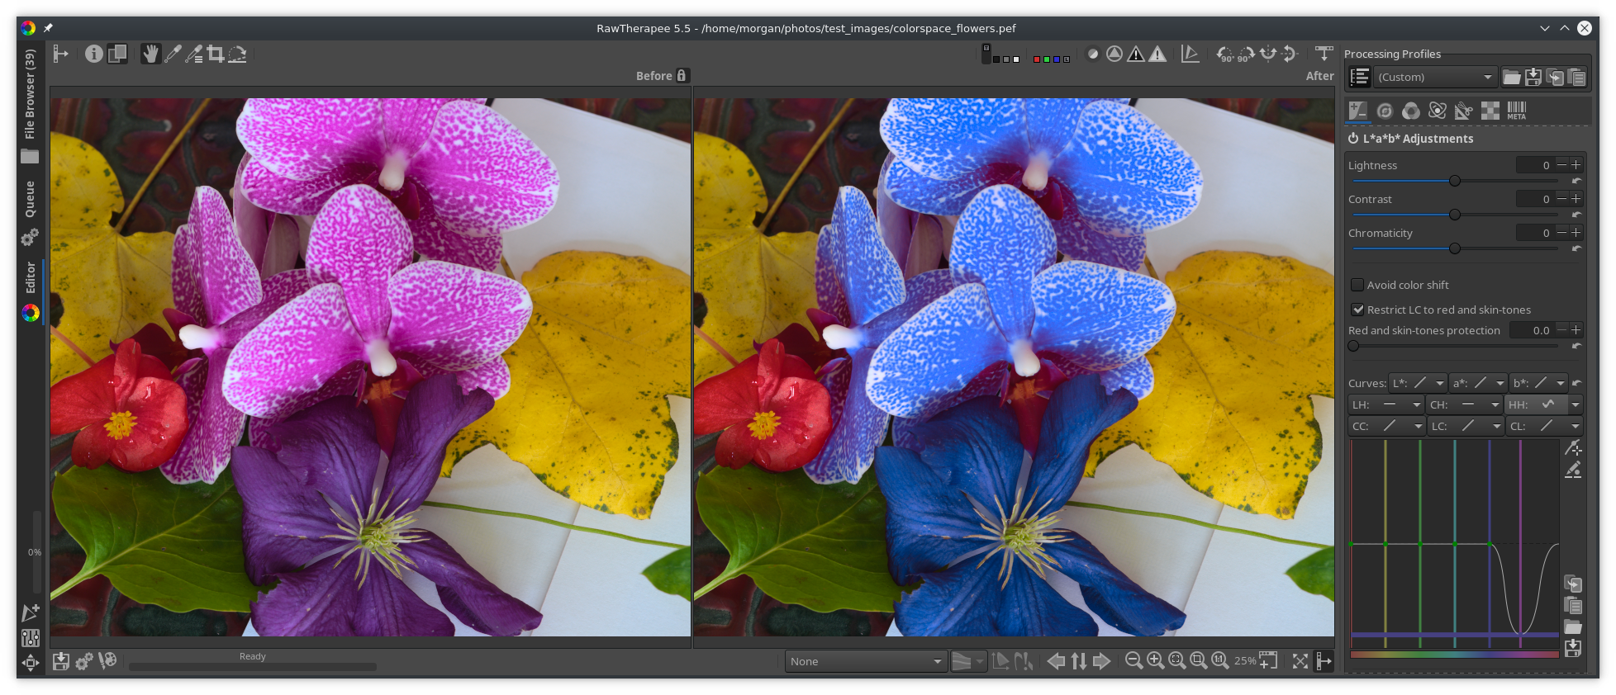Click the Contrast slider handle
1616x695 pixels.
(1455, 215)
